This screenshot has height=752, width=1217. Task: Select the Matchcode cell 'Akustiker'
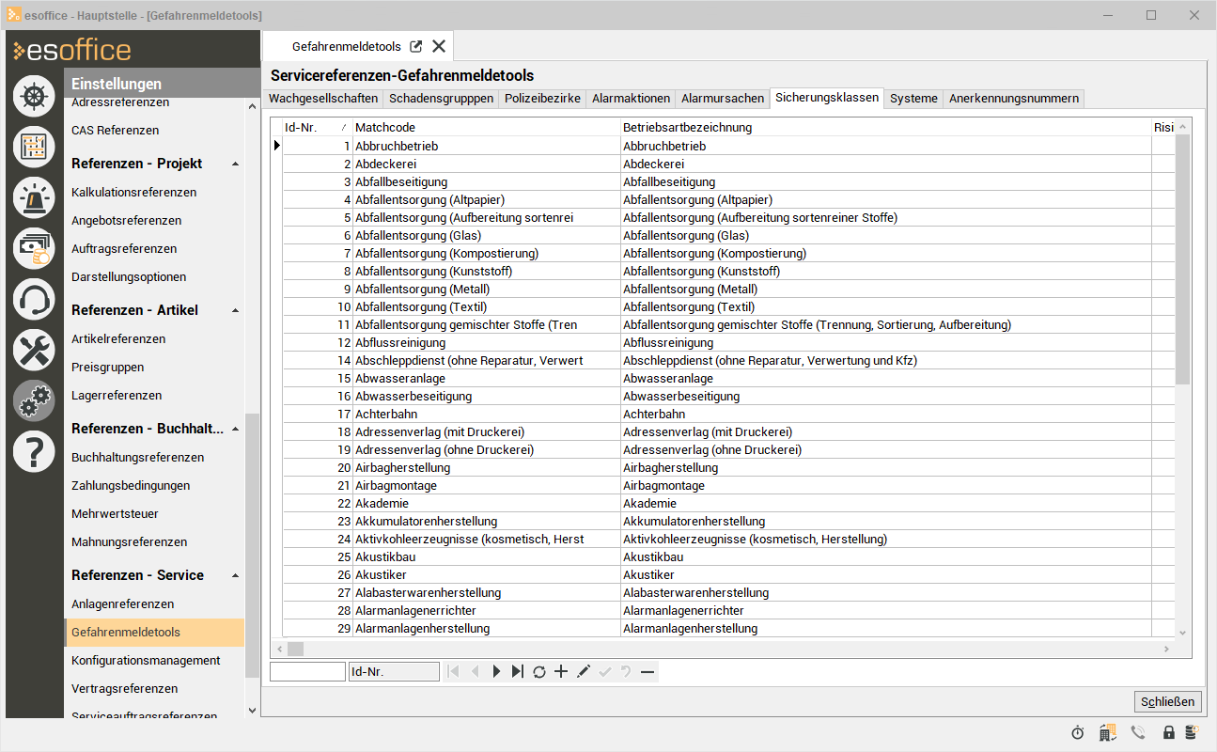pyautogui.click(x=487, y=574)
